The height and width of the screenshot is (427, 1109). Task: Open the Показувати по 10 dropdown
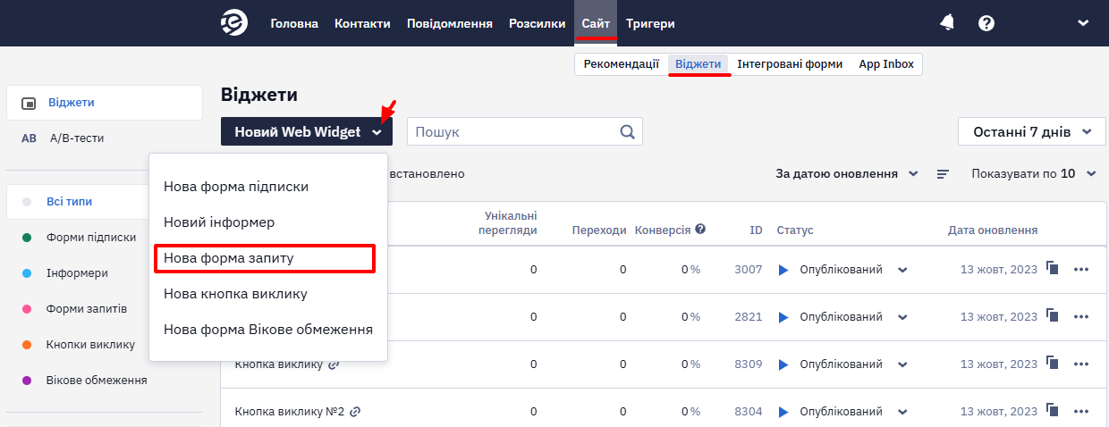pyautogui.click(x=1034, y=174)
